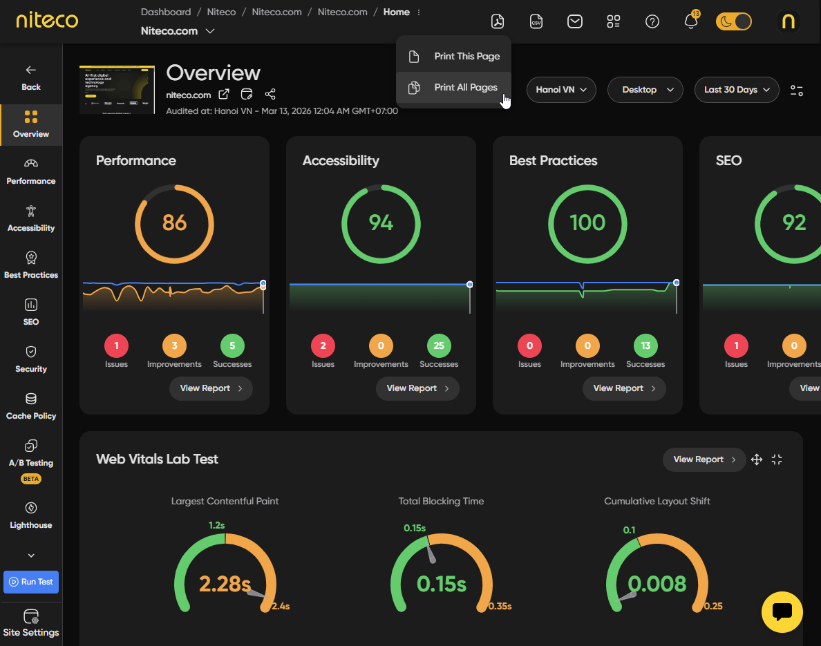Viewport: 821px width, 646px height.
Task: Open the filter settings sliders icon
Action: (x=796, y=90)
